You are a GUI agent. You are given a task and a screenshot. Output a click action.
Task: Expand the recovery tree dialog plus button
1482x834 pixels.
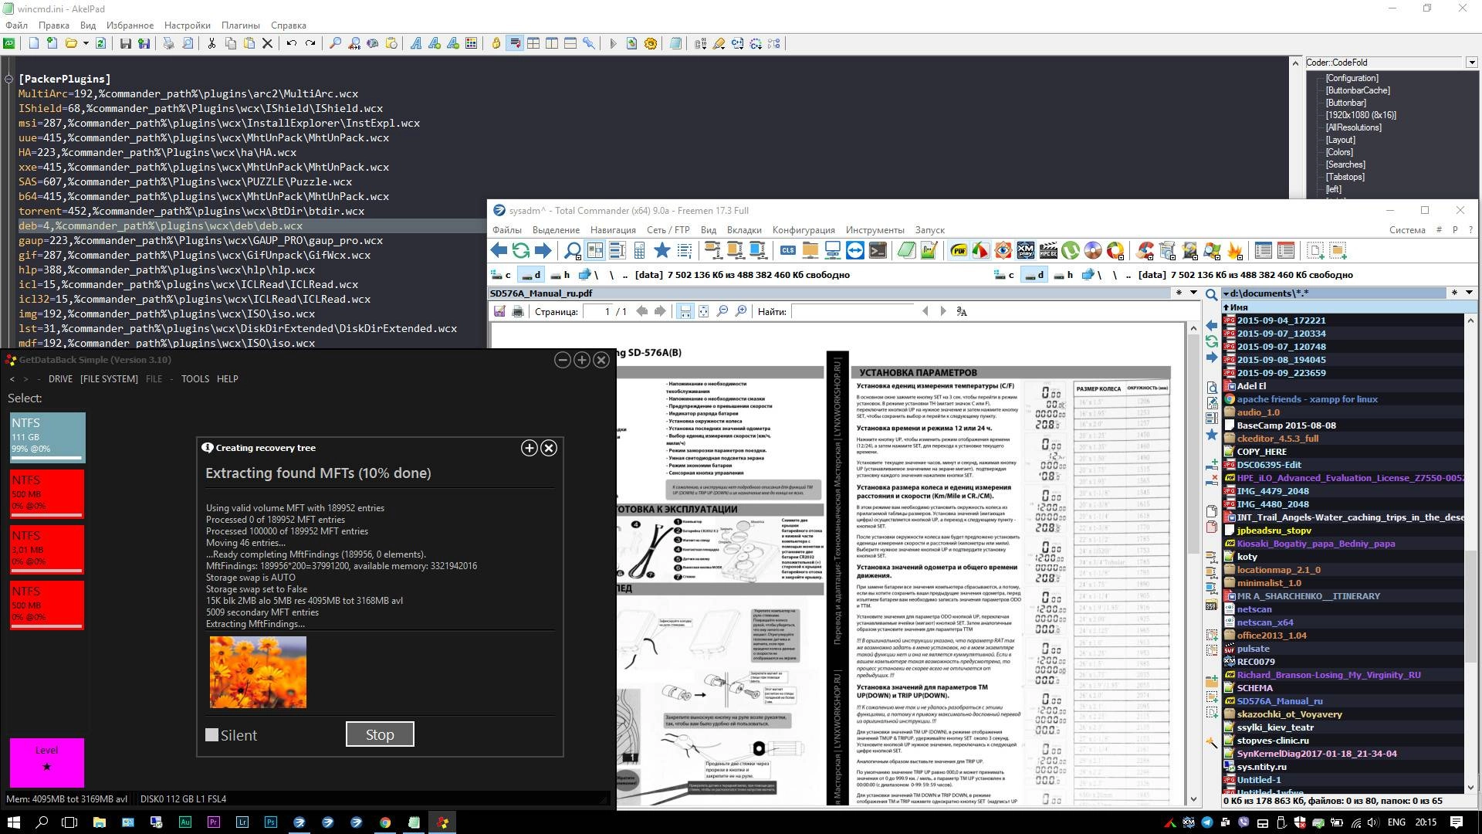(529, 448)
